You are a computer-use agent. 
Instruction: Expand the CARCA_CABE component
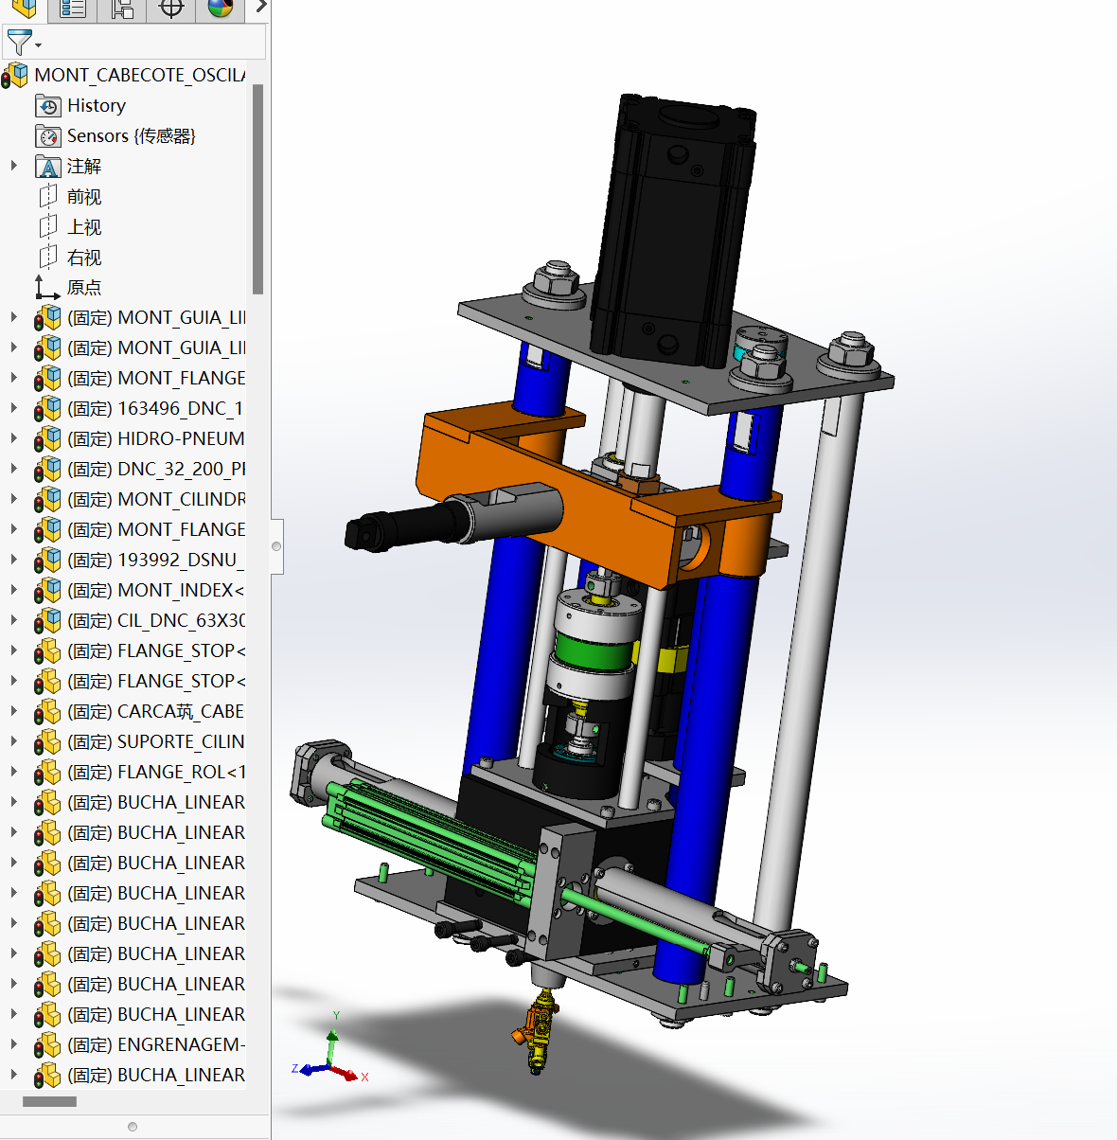click(x=13, y=711)
